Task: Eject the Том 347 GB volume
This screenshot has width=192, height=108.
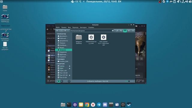Action: click(x=70, y=75)
